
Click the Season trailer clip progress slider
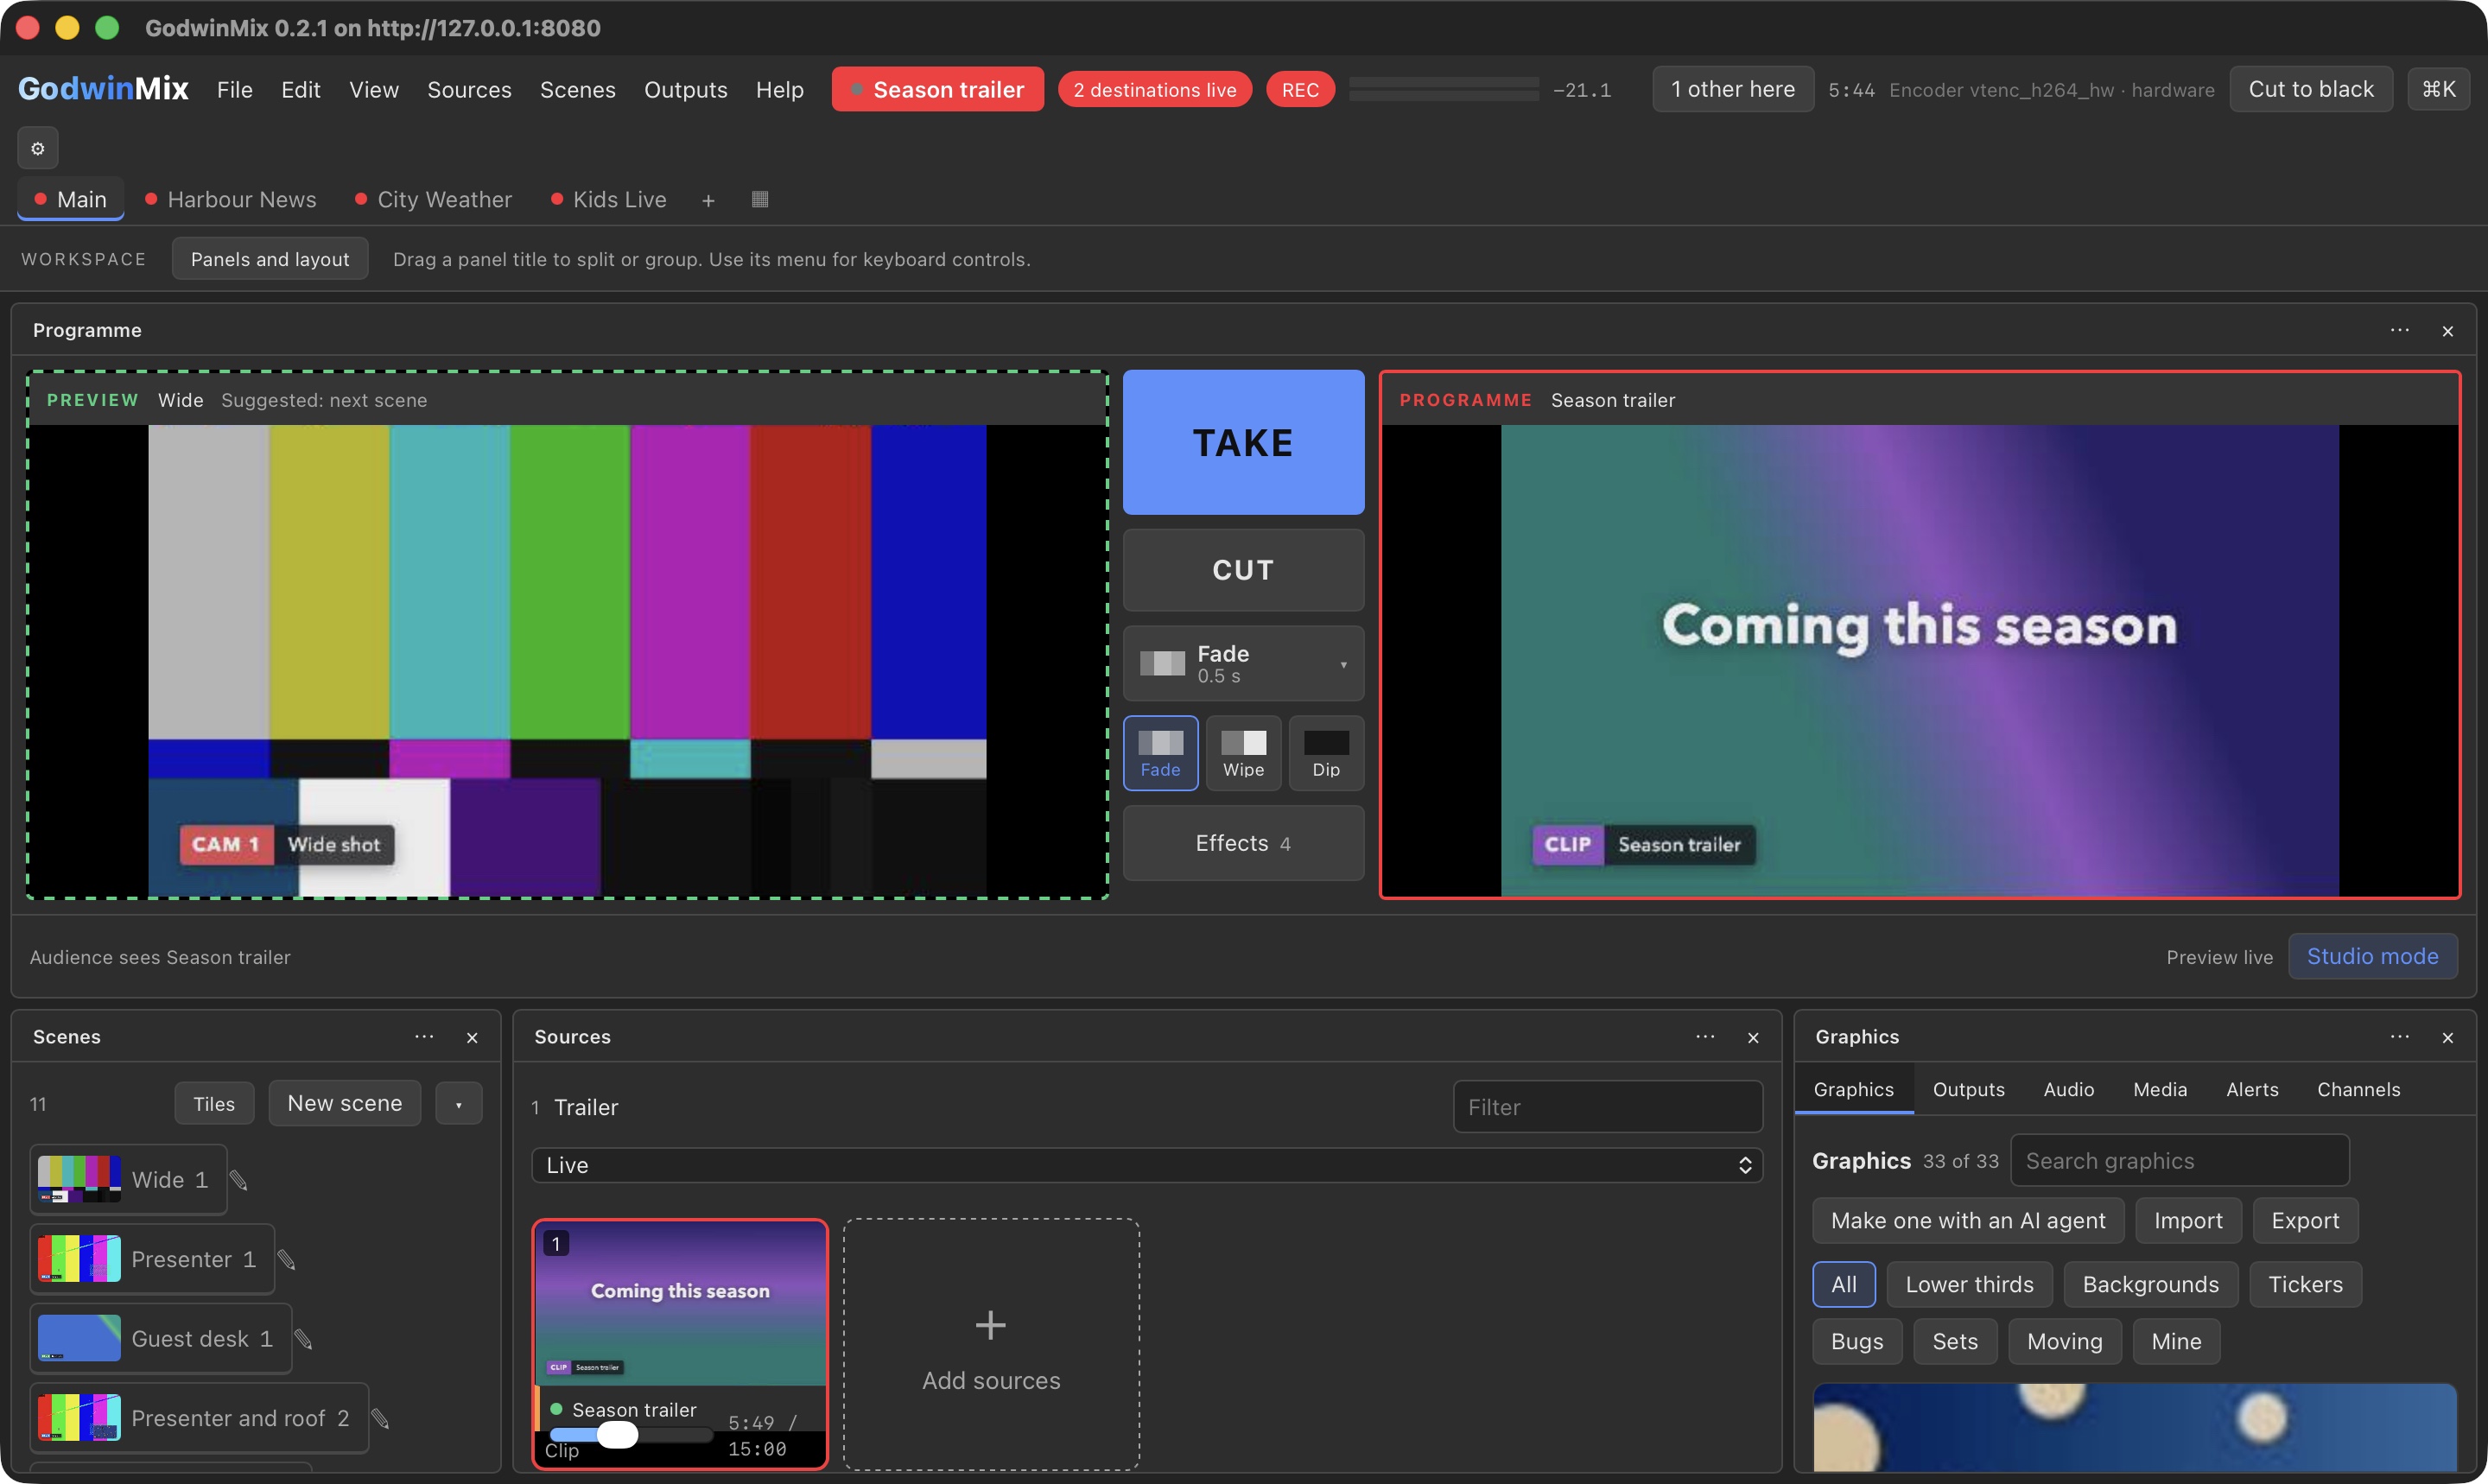[x=631, y=1436]
